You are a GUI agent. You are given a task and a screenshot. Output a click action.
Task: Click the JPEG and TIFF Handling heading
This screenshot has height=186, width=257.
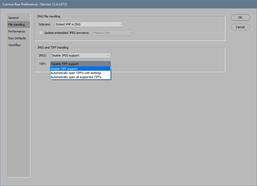[53, 48]
